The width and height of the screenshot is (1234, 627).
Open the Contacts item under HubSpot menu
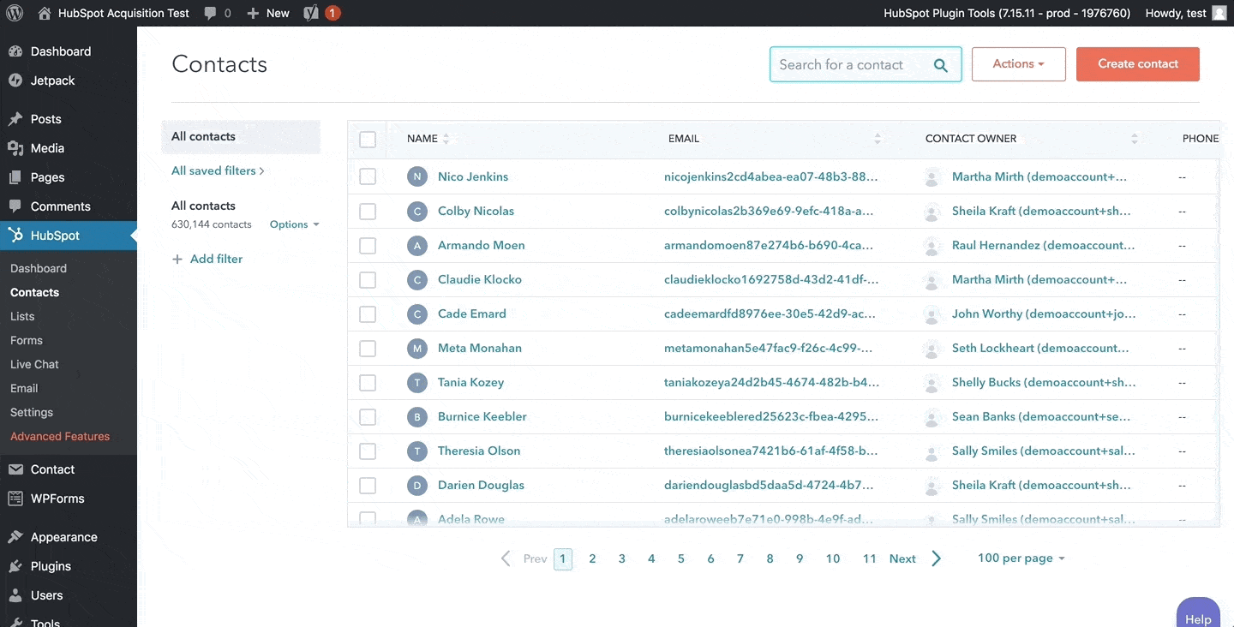(34, 292)
